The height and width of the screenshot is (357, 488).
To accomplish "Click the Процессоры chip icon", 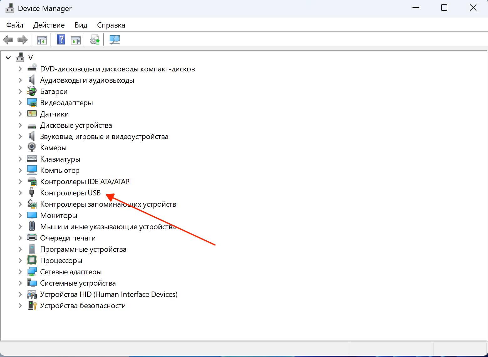I will point(32,260).
